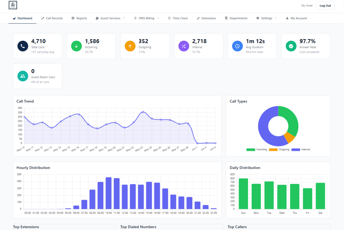Click the Top Dialed Numbers heading
The height and width of the screenshot is (230, 344).
click(138, 227)
